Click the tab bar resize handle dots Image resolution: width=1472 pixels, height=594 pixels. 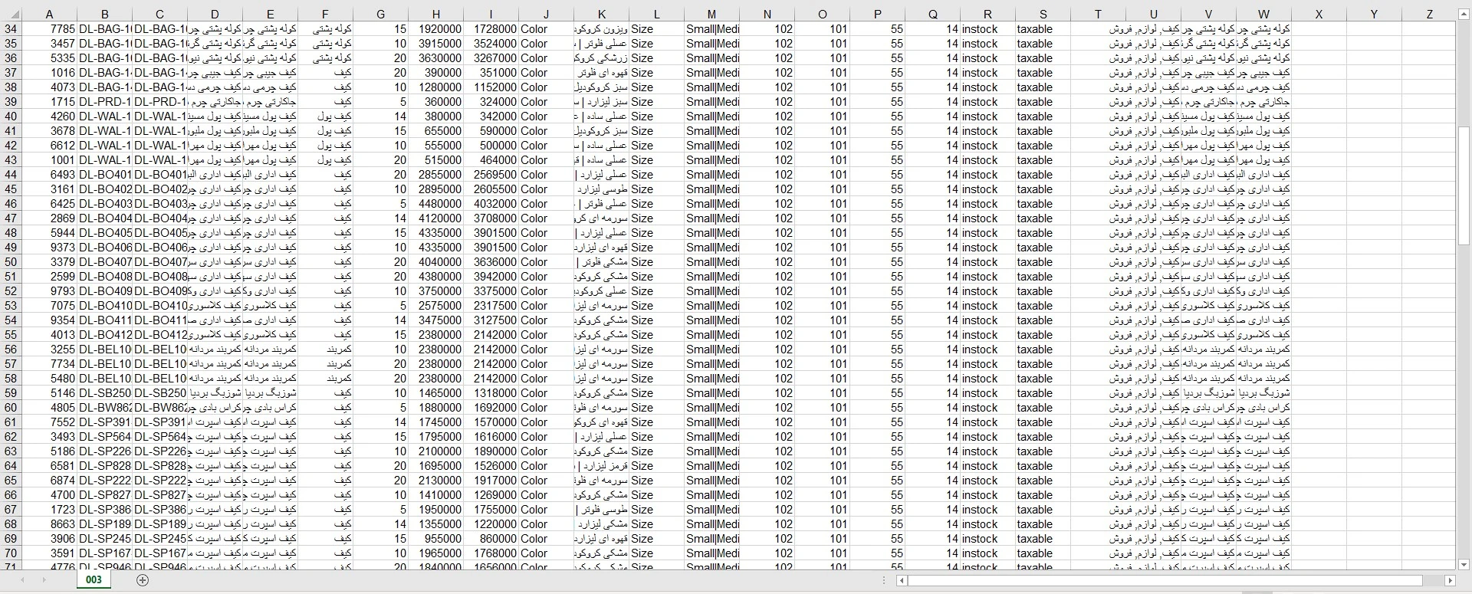click(x=884, y=581)
